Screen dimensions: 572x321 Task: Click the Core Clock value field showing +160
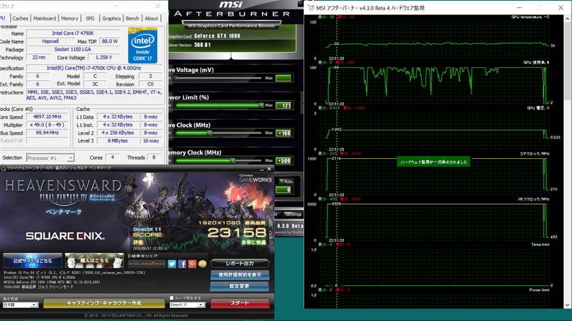click(283, 133)
